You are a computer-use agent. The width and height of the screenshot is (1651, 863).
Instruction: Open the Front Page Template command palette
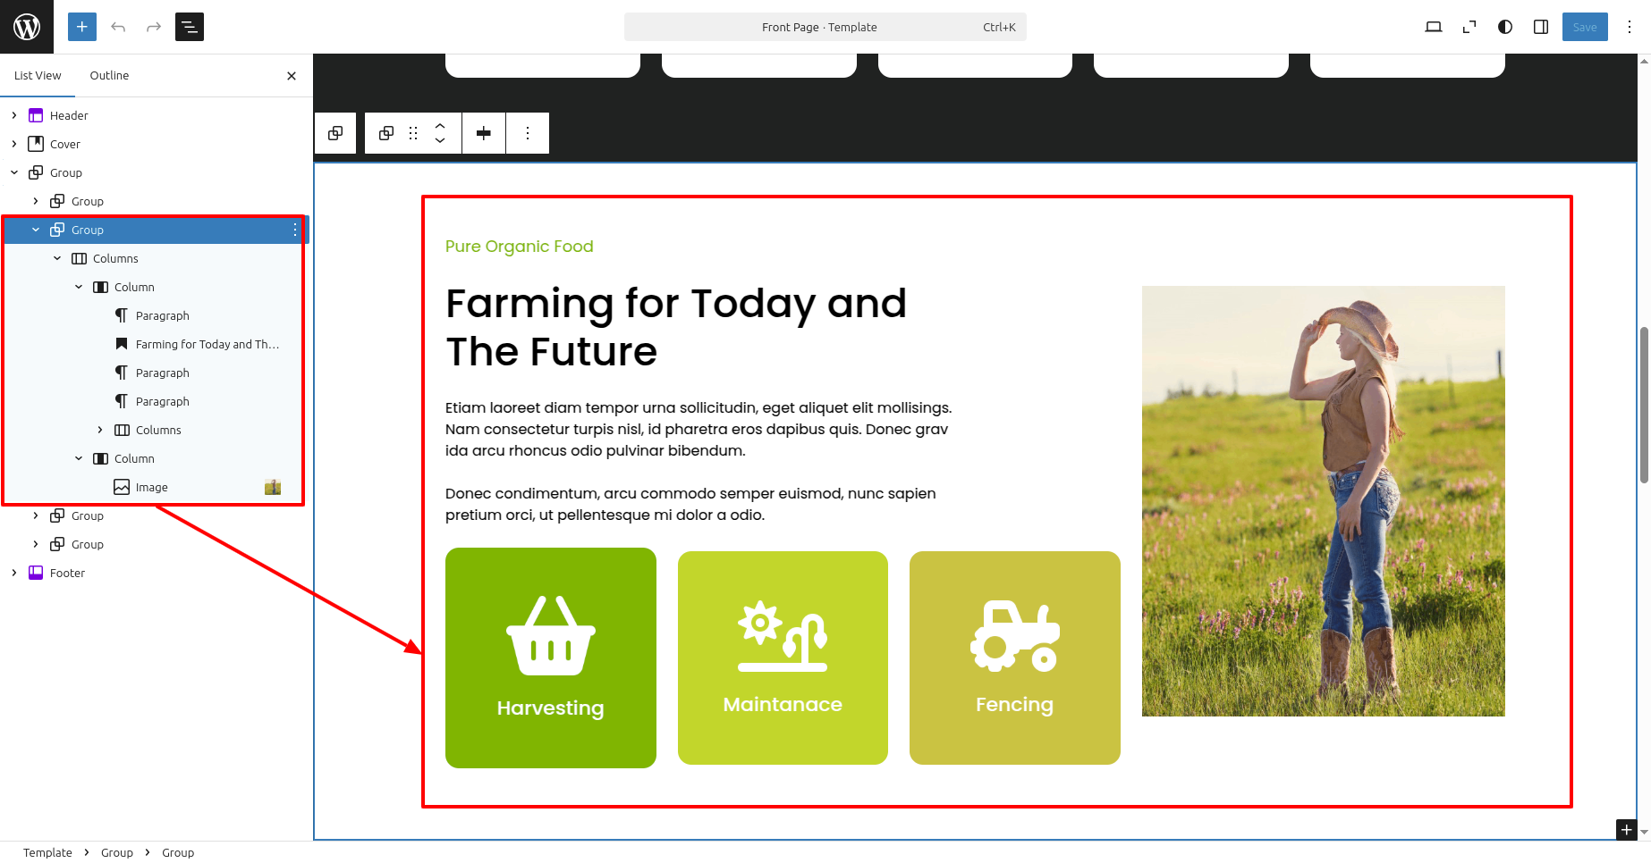825,27
